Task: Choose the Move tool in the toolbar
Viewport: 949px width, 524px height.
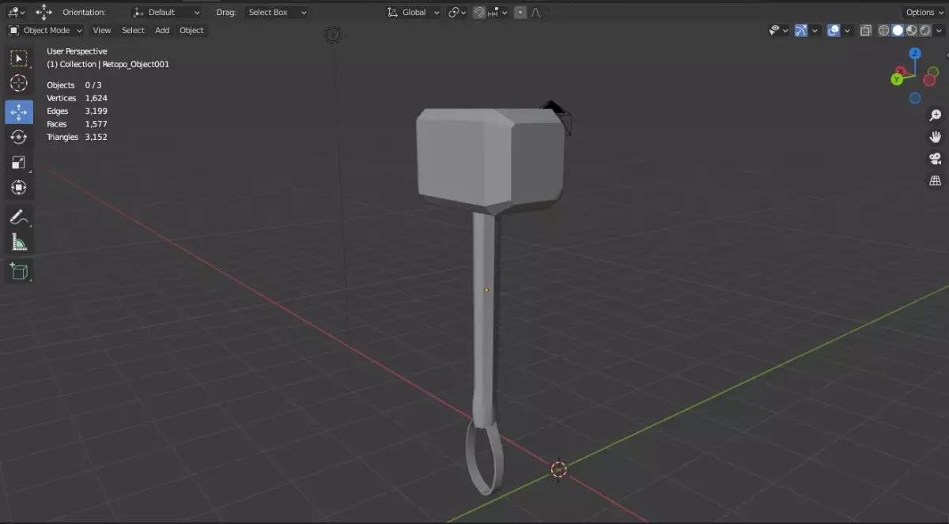Action: pyautogui.click(x=19, y=112)
